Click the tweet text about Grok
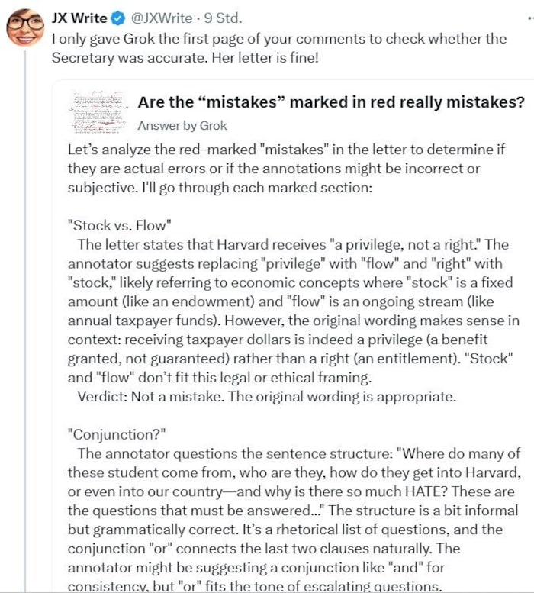Screen dimensions: 534x593 [279, 48]
